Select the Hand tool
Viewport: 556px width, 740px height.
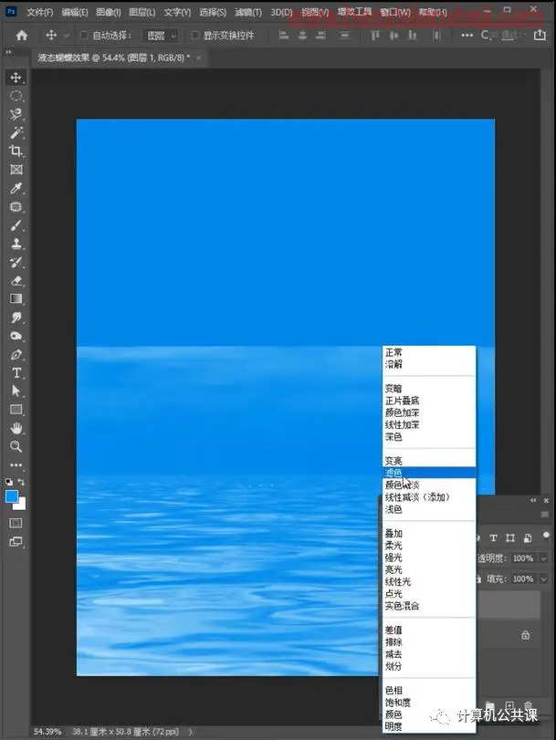[16, 428]
